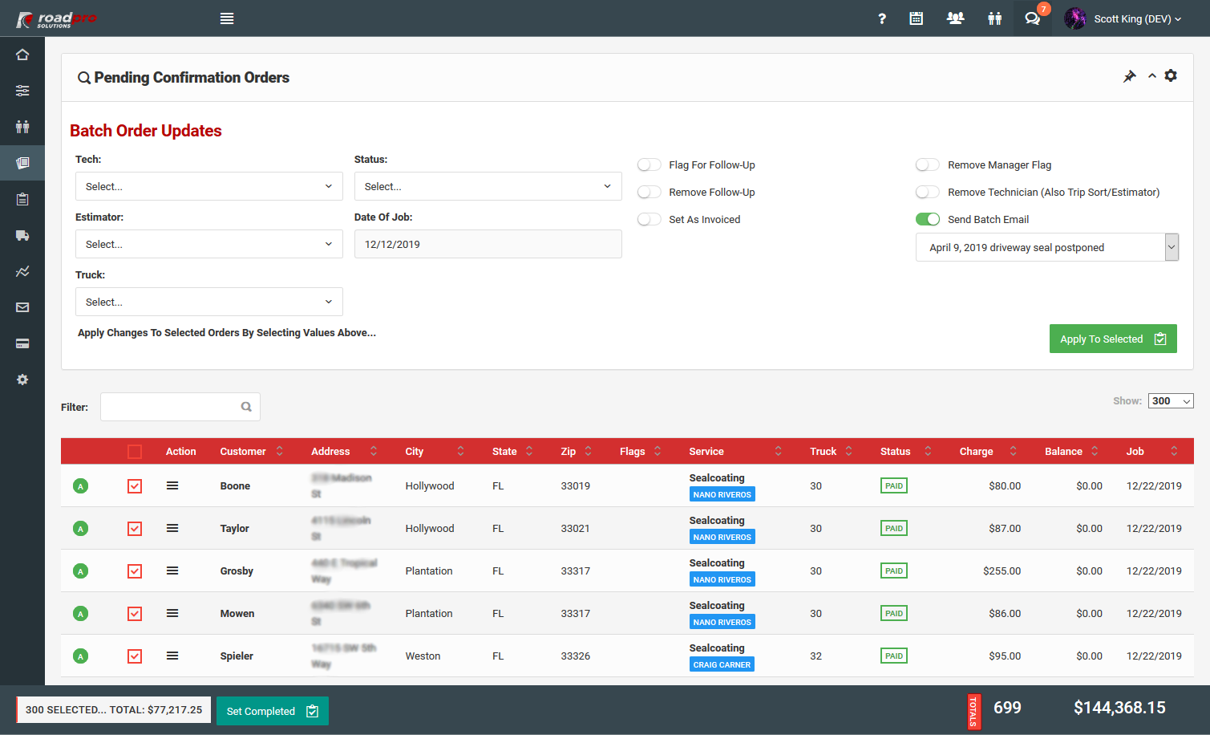Click green A badge on Boone row
Screen dimensions: 1210x735
coord(80,486)
